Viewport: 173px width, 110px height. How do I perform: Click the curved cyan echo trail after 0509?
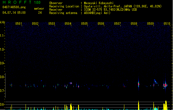click(156, 81)
